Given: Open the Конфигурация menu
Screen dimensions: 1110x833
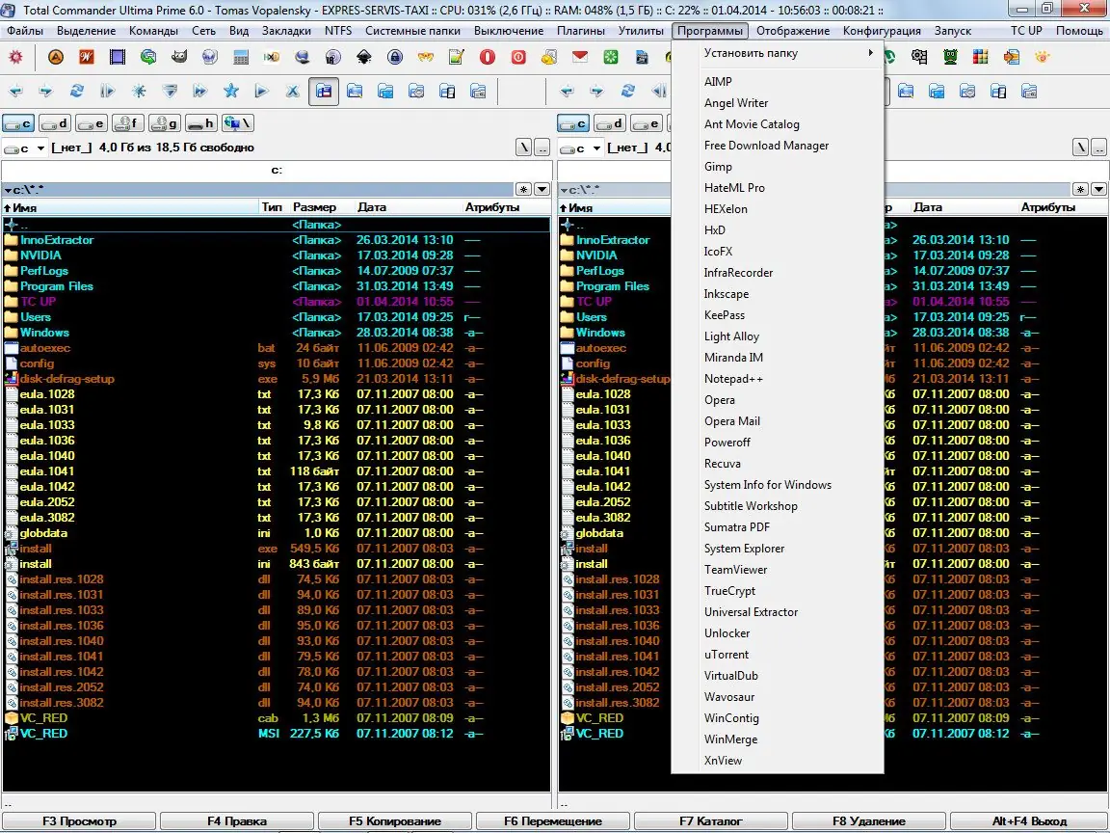Looking at the screenshot, I should point(881,31).
